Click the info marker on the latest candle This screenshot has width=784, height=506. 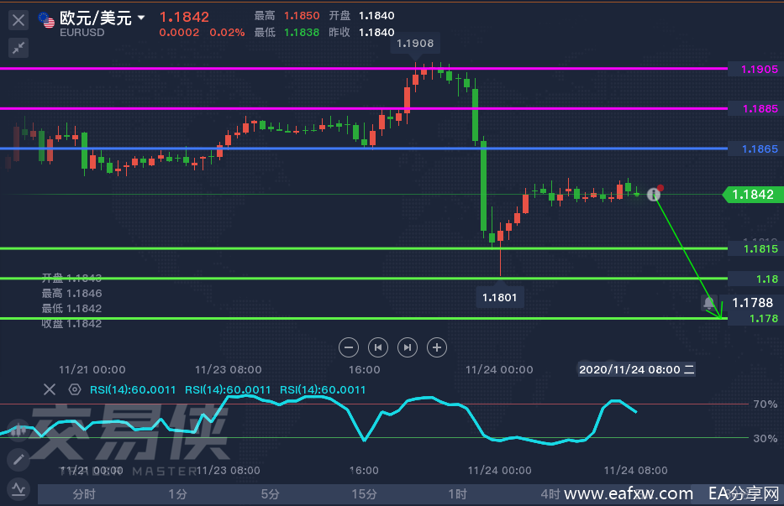click(654, 195)
